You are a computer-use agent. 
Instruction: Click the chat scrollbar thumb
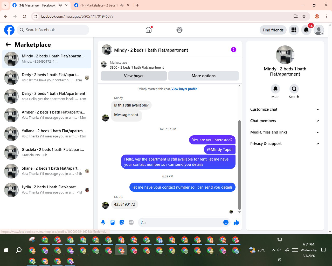239,165
